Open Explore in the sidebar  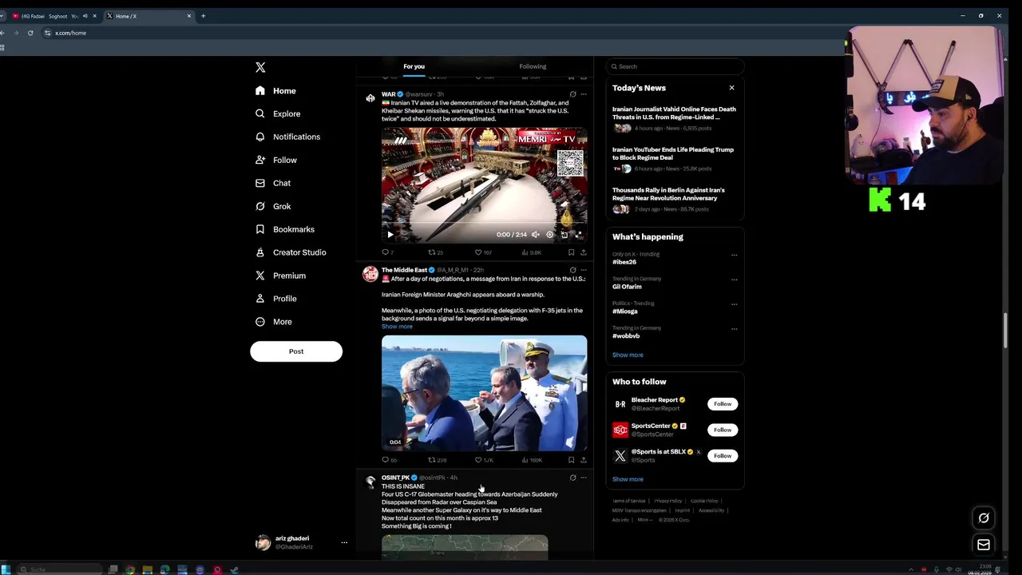(x=278, y=114)
